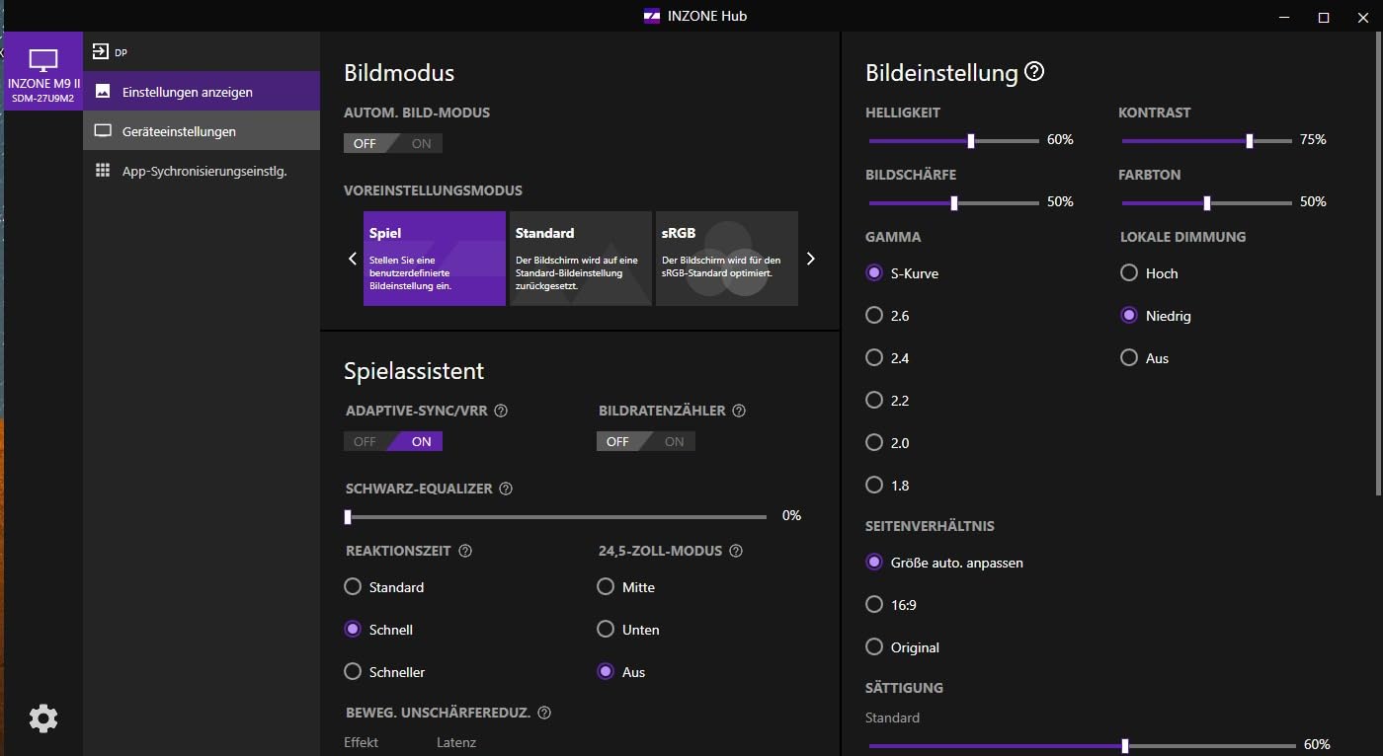This screenshot has height=756, width=1383.
Task: Click the grid icon beside App-Synchronisierungseinstlg.
Action: pyautogui.click(x=103, y=170)
